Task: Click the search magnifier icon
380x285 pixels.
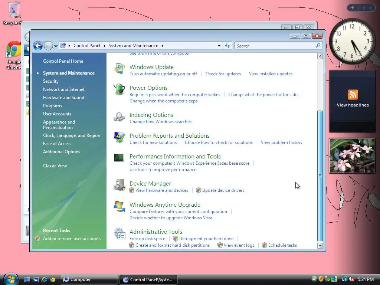Action: click(318, 46)
